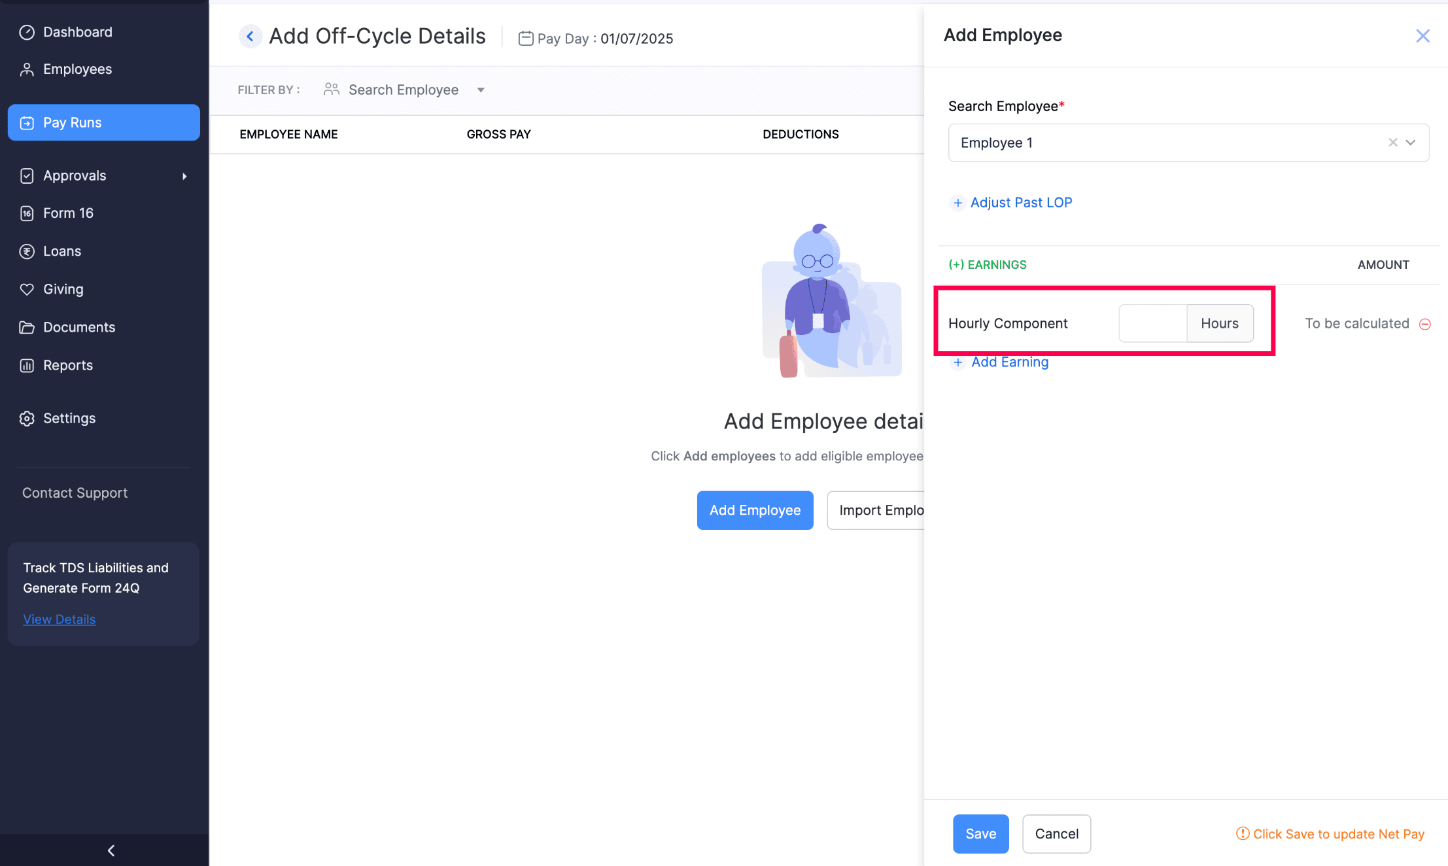This screenshot has height=866, width=1448.
Task: Focus the Hourly Component hours input field
Action: (1152, 323)
